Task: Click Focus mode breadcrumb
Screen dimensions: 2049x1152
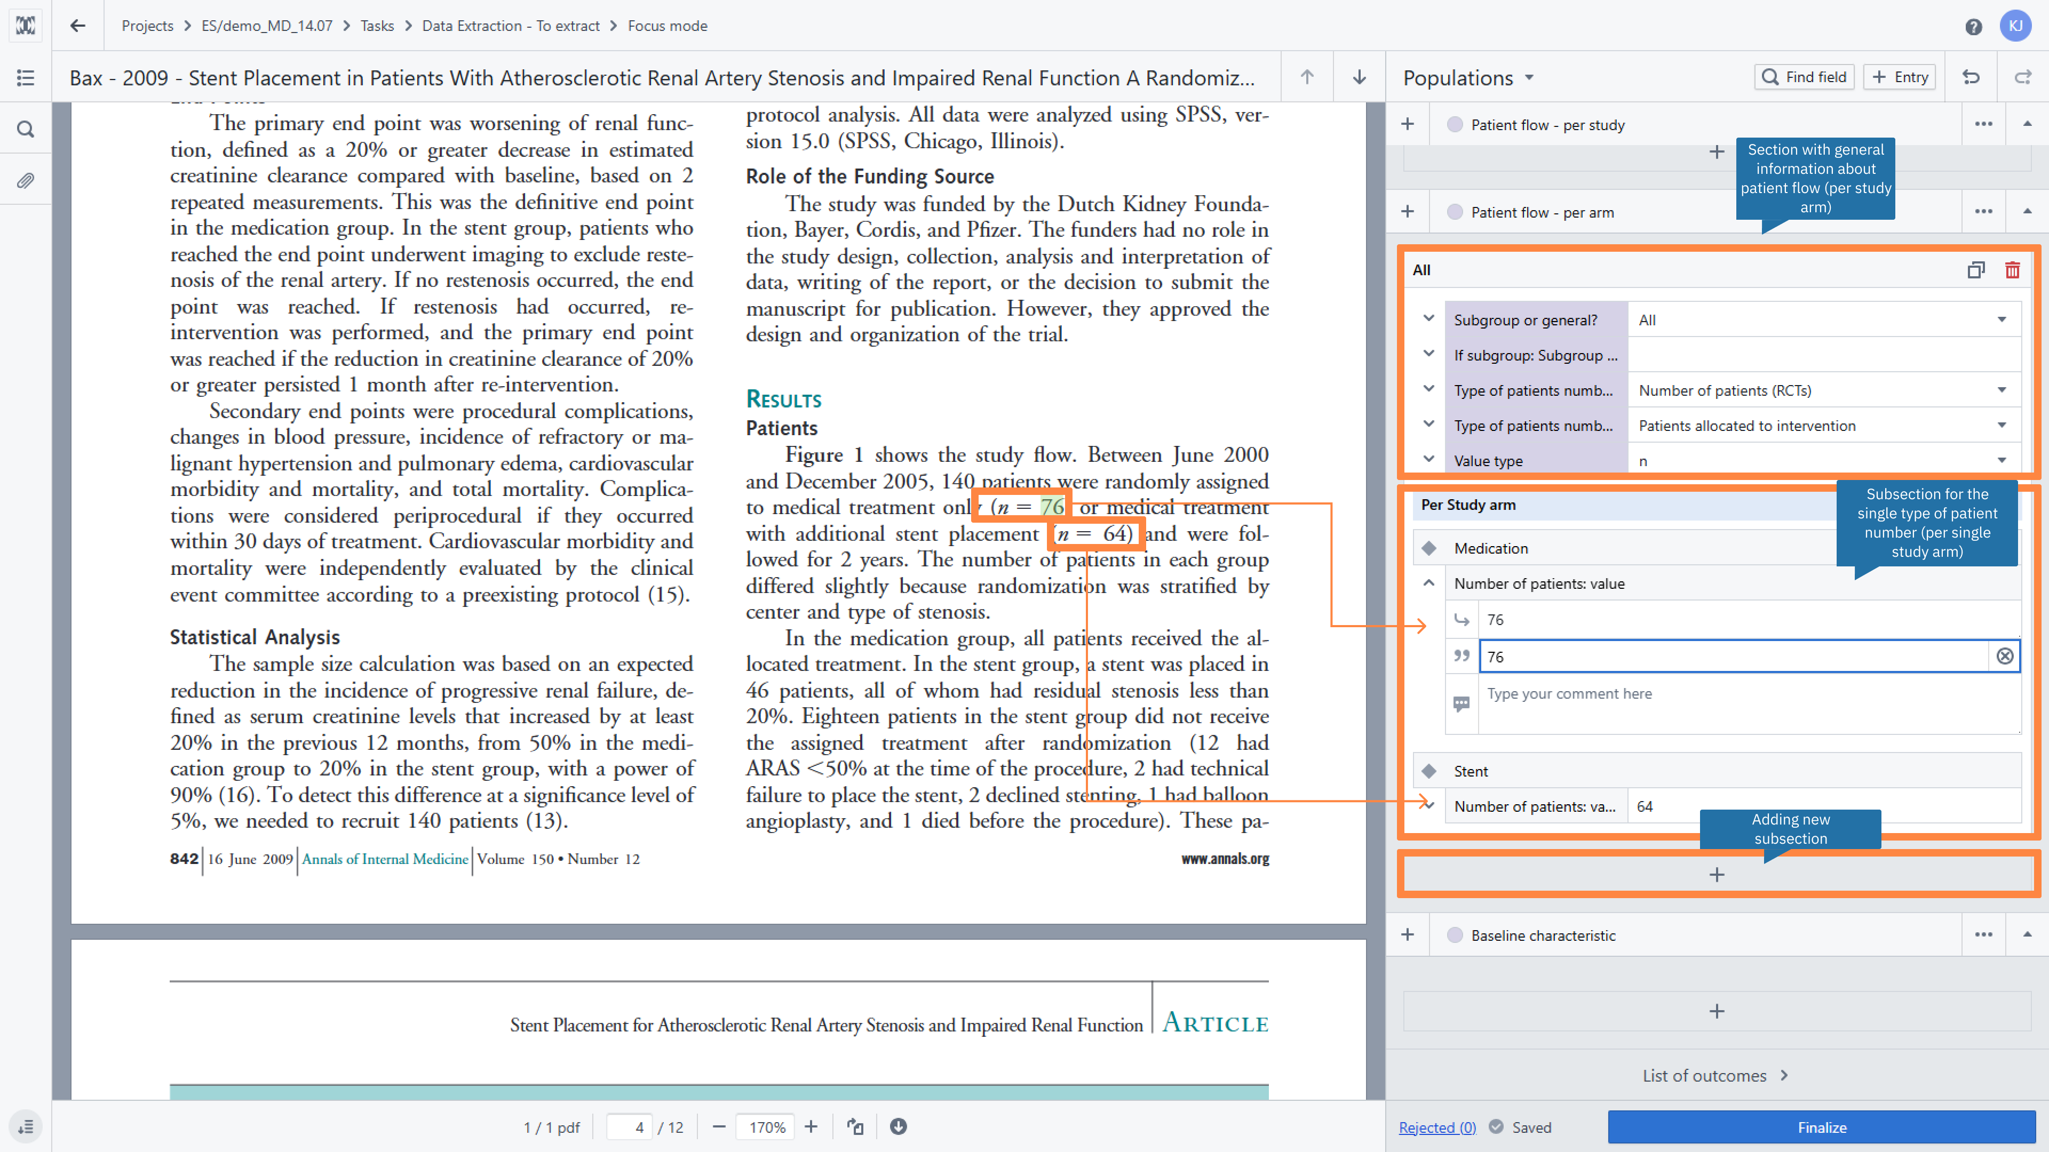Action: pyautogui.click(x=668, y=26)
